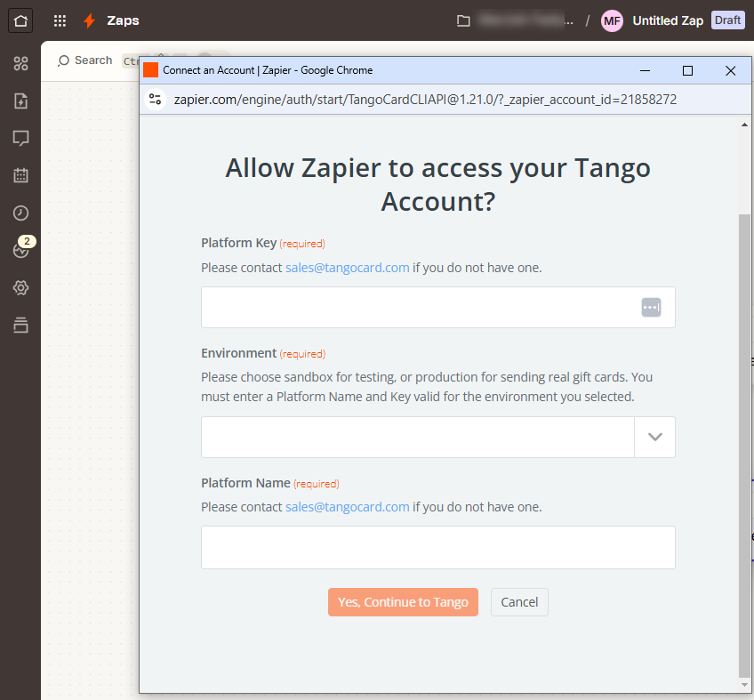
Task: Click the Search magnifier in the Zap editor
Action: [x=63, y=60]
